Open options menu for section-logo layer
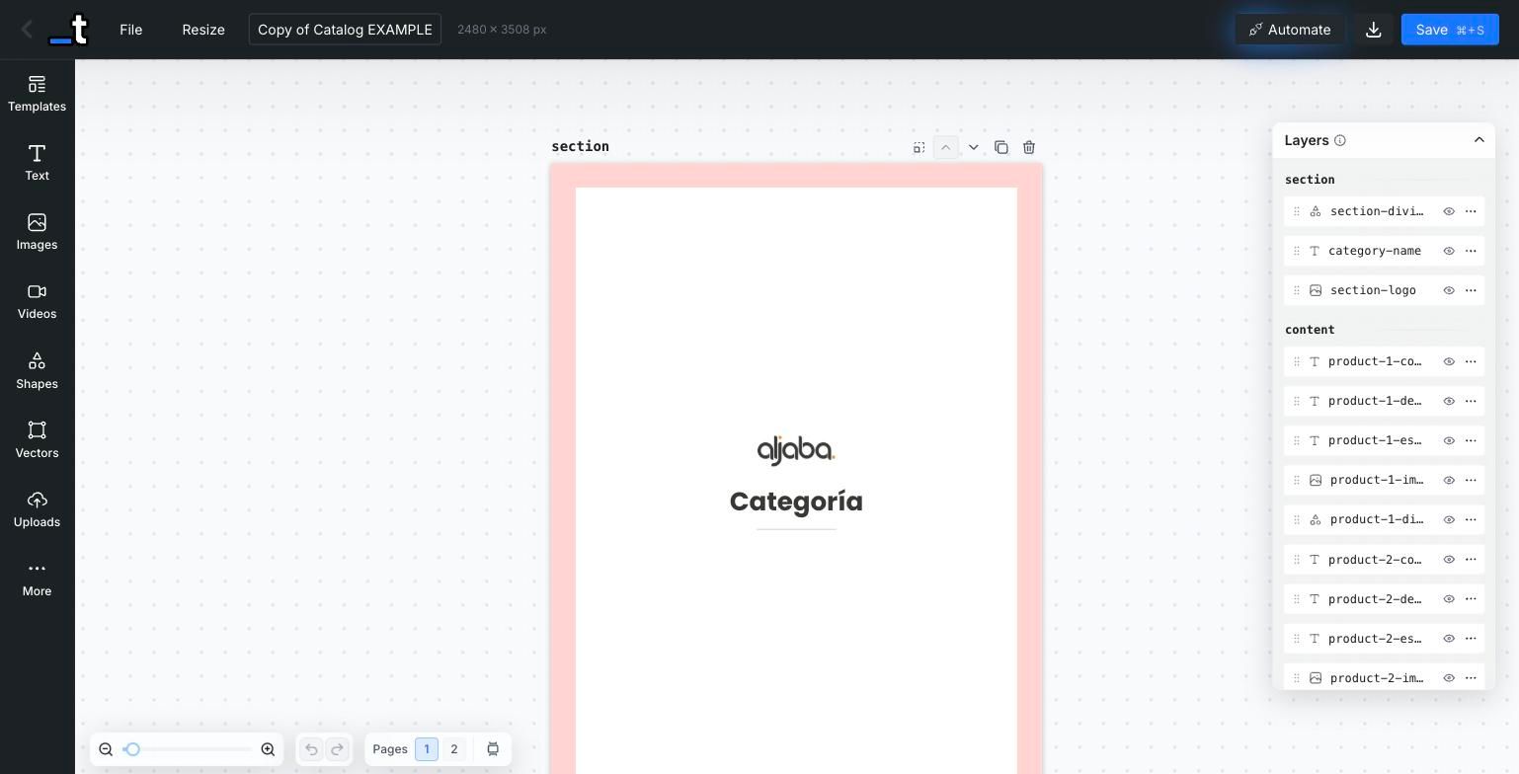 1471,290
